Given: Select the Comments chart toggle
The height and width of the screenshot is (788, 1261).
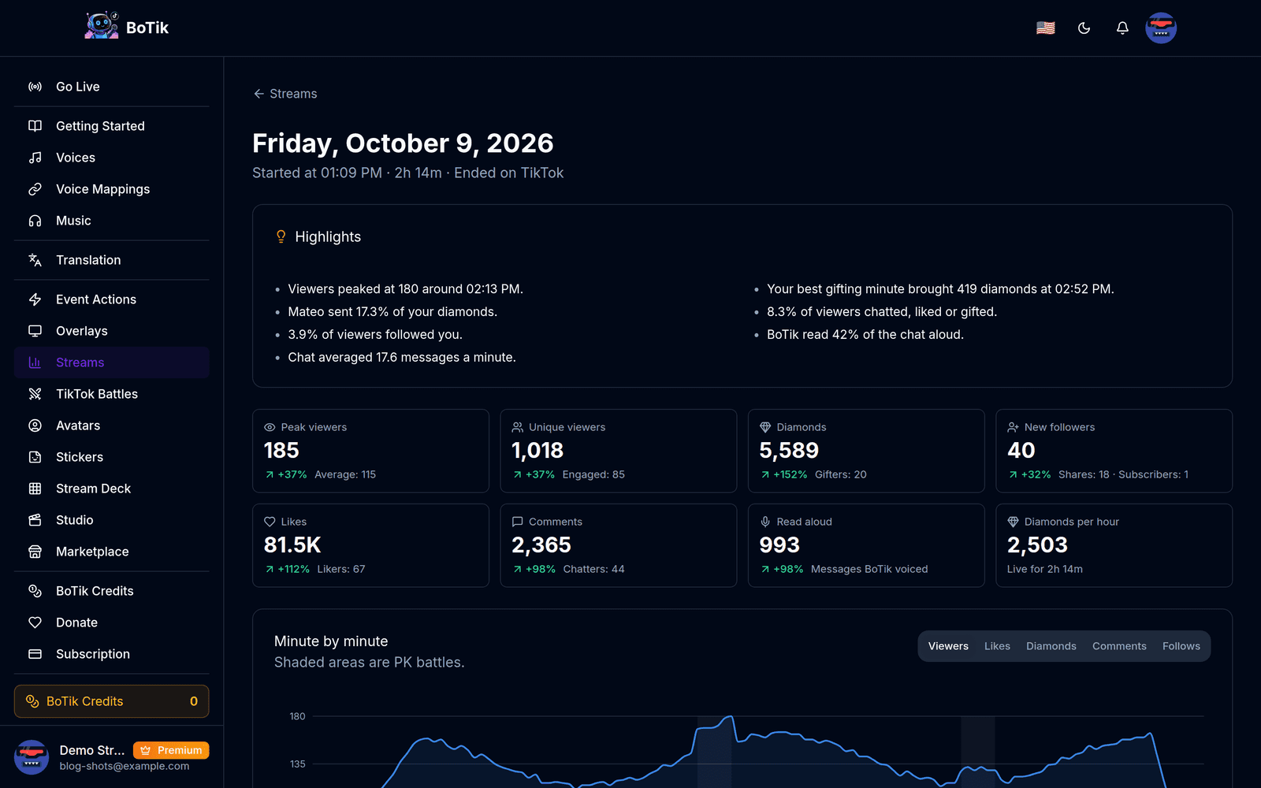Looking at the screenshot, I should (1119, 646).
